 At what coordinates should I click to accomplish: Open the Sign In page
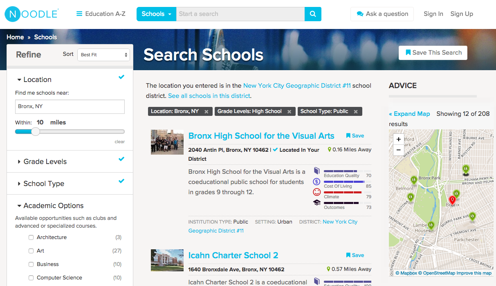point(433,14)
